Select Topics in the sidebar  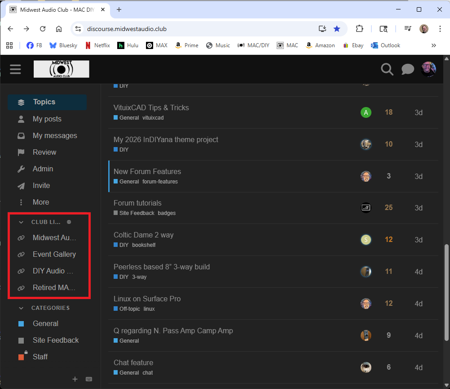44,102
